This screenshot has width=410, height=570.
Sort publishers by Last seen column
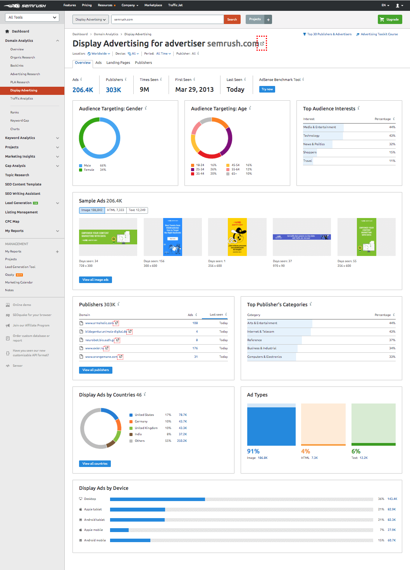point(216,314)
